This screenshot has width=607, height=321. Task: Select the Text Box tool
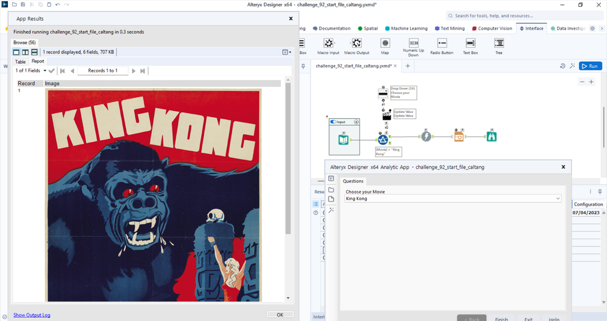coord(470,46)
